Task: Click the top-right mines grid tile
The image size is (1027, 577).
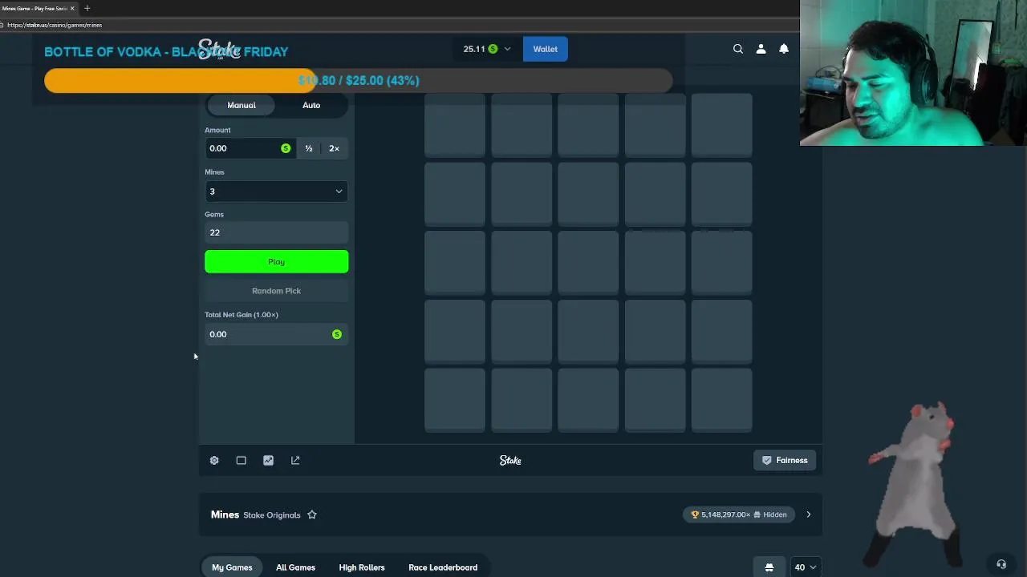Action: [722, 125]
